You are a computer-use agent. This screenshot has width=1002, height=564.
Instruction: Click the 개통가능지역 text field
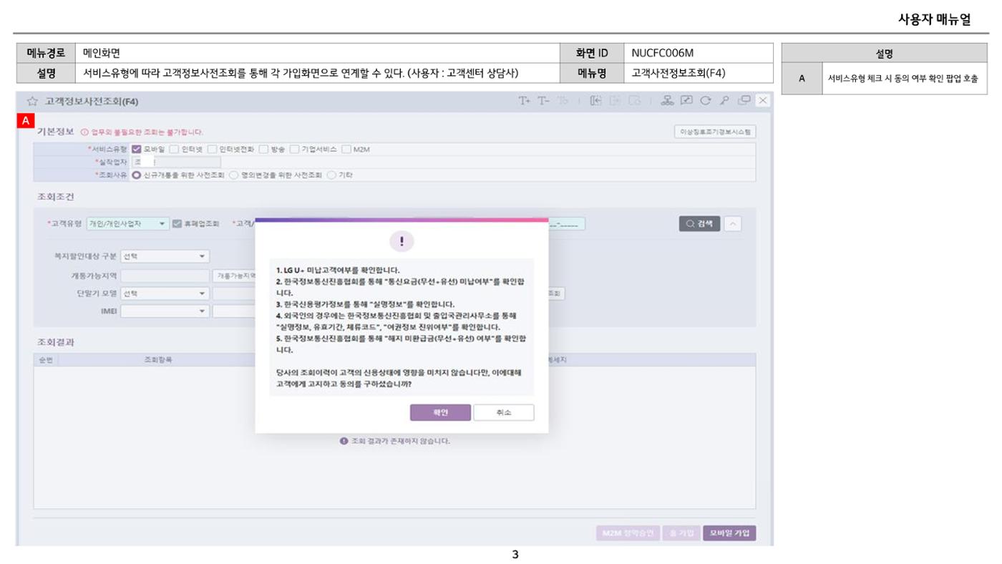coord(164,275)
